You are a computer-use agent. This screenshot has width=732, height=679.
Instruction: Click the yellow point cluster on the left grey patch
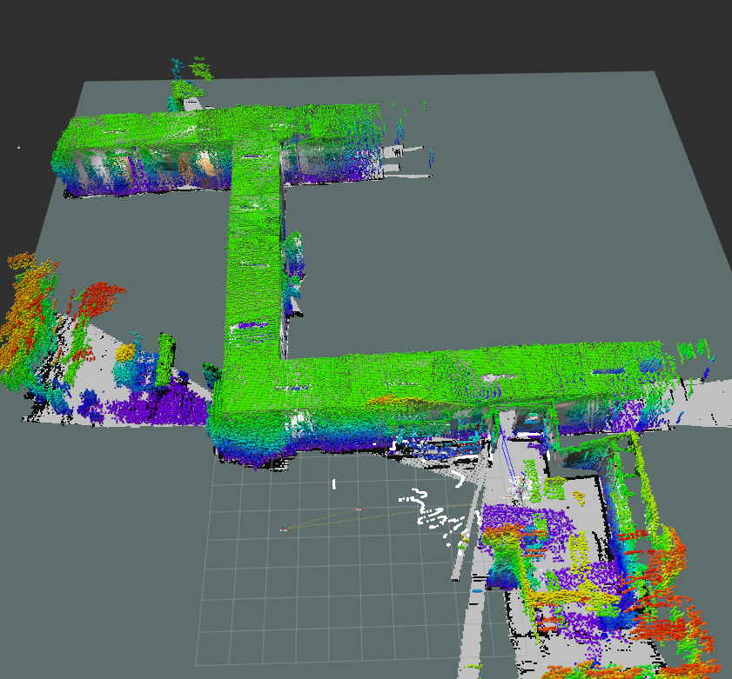click(126, 352)
